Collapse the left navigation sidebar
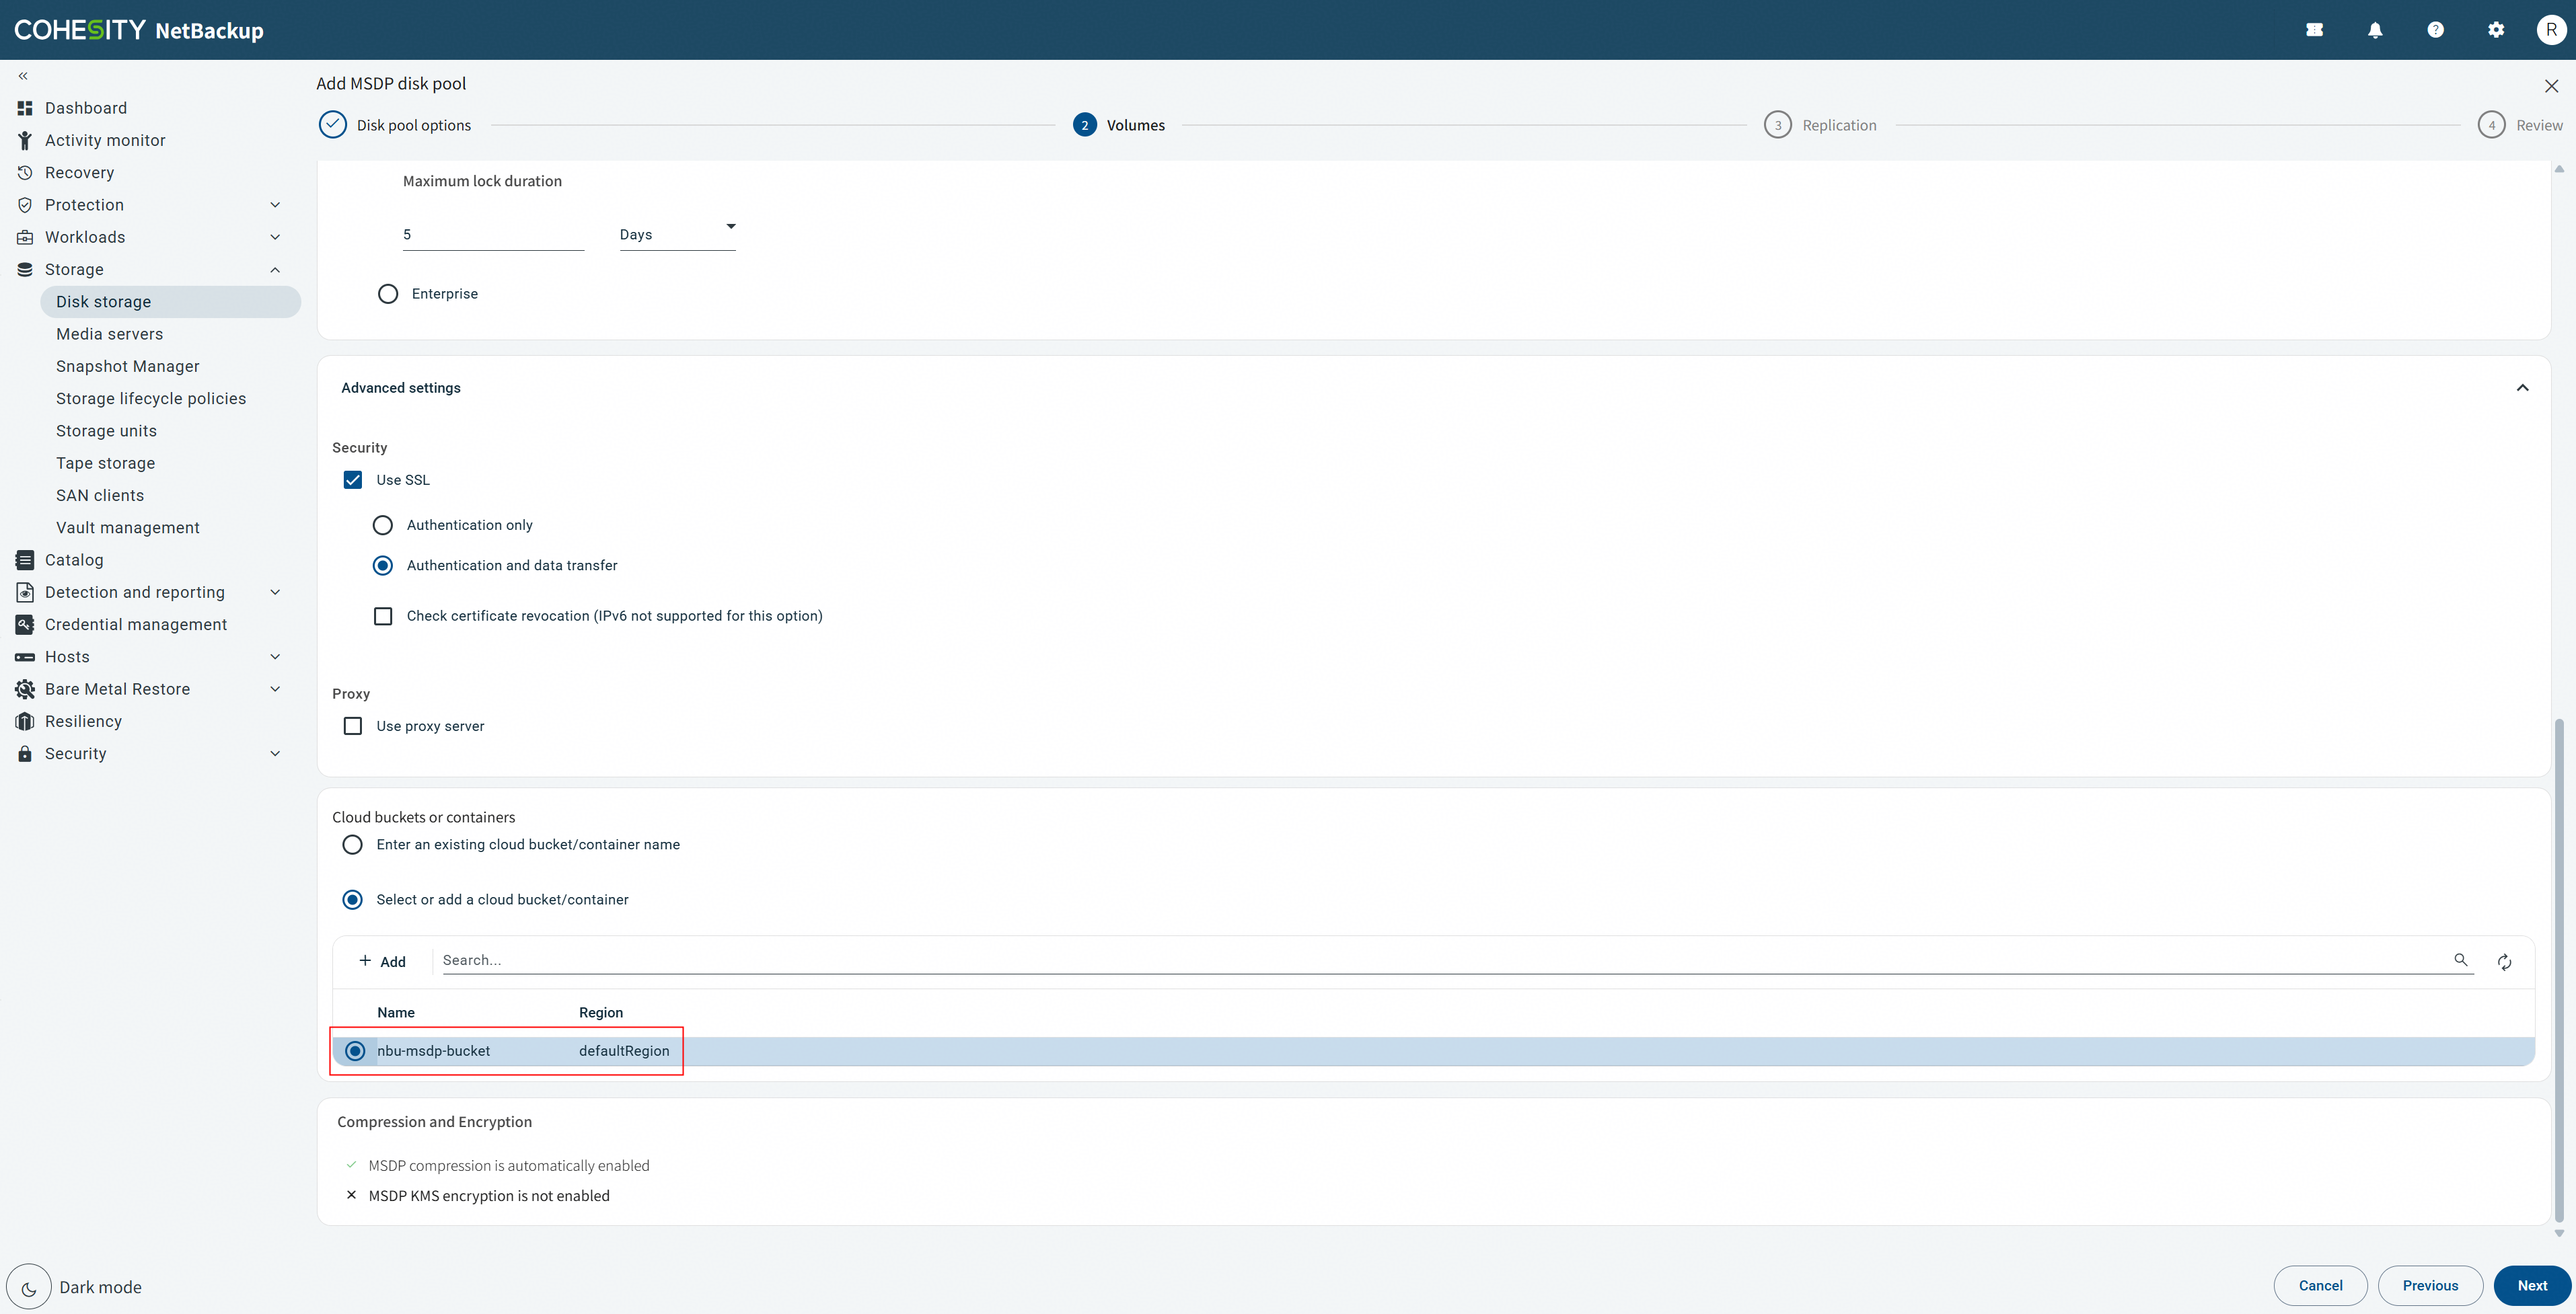2576x1314 pixels. pyautogui.click(x=23, y=76)
